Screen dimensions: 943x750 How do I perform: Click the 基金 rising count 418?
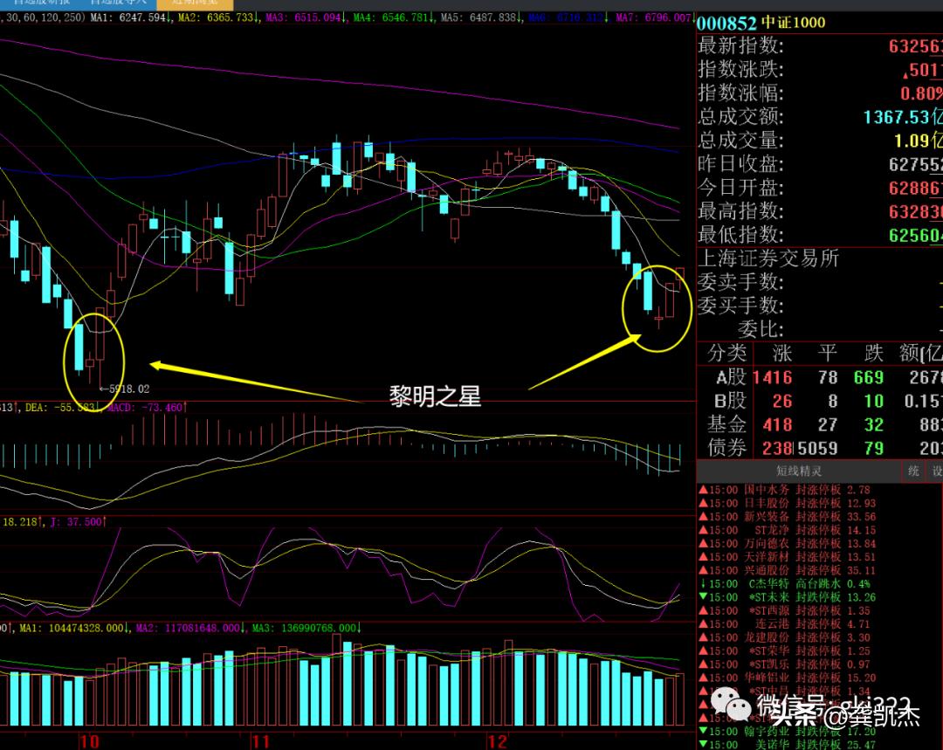[x=778, y=424]
